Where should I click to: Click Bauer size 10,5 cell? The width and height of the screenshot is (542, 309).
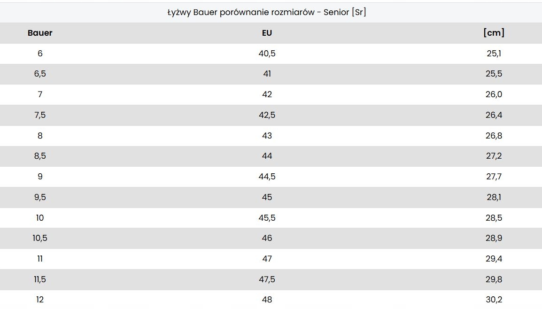pos(40,238)
